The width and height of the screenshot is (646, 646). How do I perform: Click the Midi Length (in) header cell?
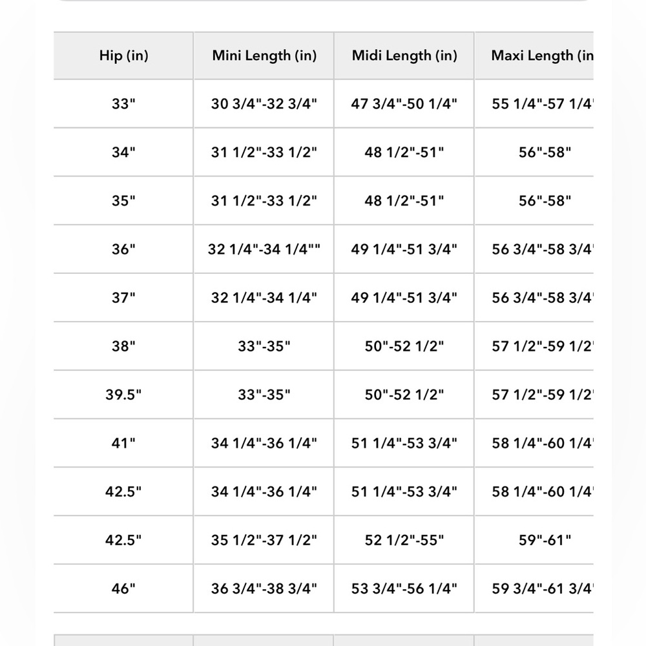point(404,56)
